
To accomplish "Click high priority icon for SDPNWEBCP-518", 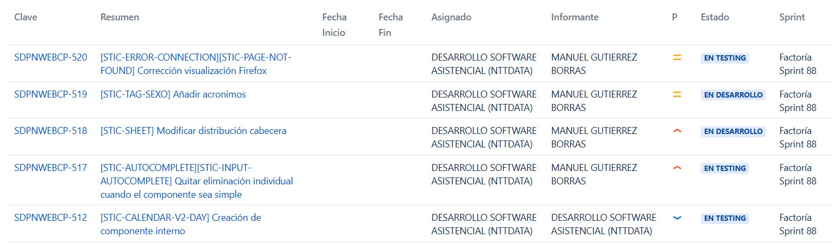I will click(x=677, y=131).
